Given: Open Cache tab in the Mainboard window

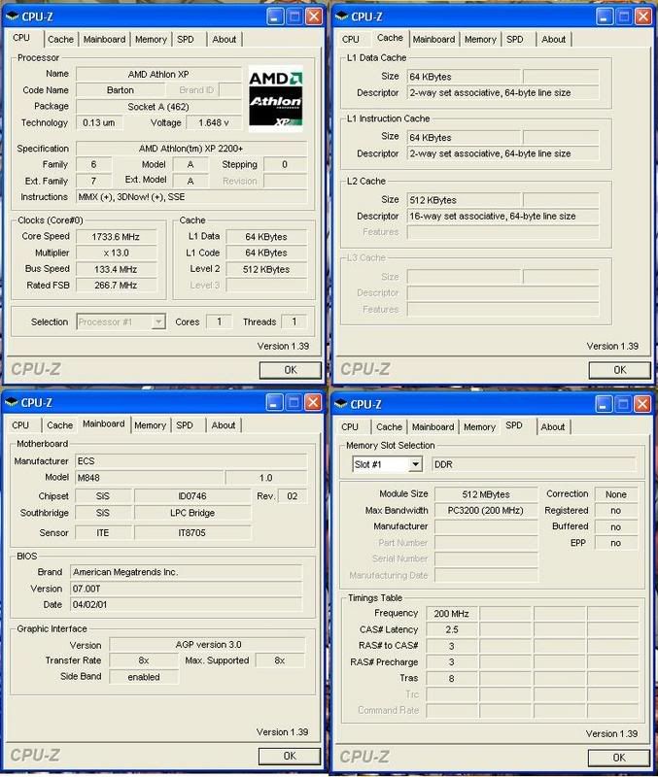Looking at the screenshot, I should (x=59, y=425).
